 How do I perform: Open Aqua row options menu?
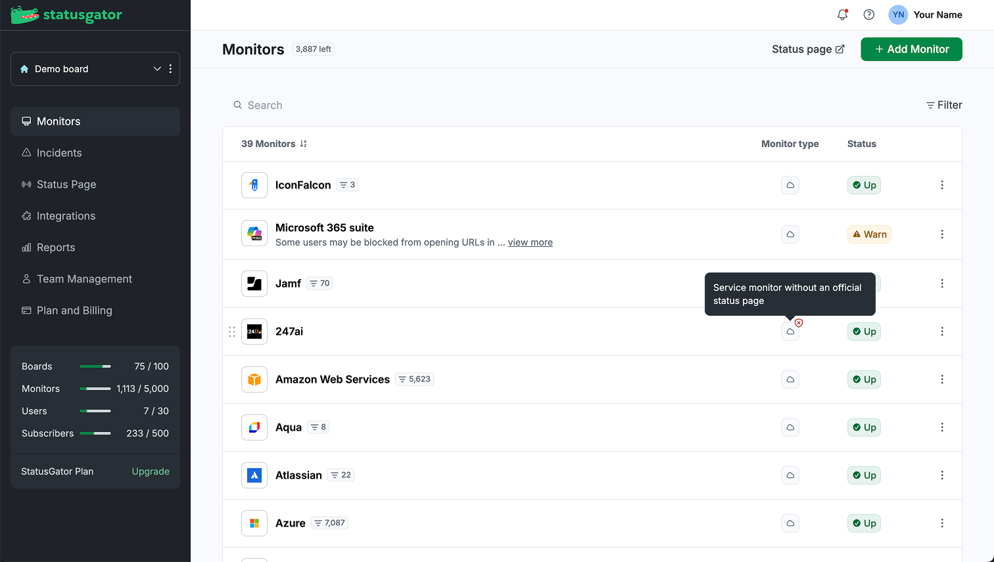942,427
